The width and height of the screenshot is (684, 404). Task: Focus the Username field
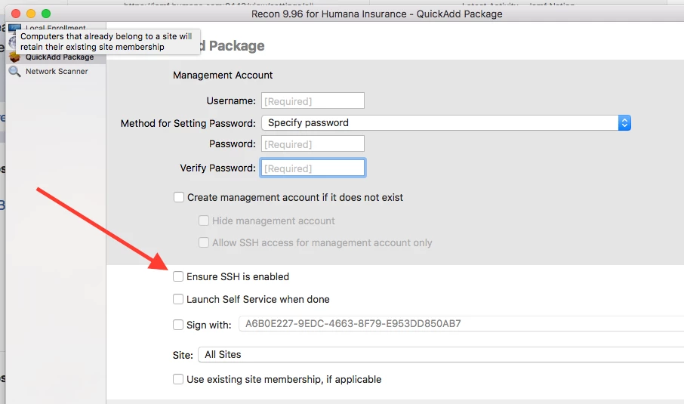tap(313, 100)
